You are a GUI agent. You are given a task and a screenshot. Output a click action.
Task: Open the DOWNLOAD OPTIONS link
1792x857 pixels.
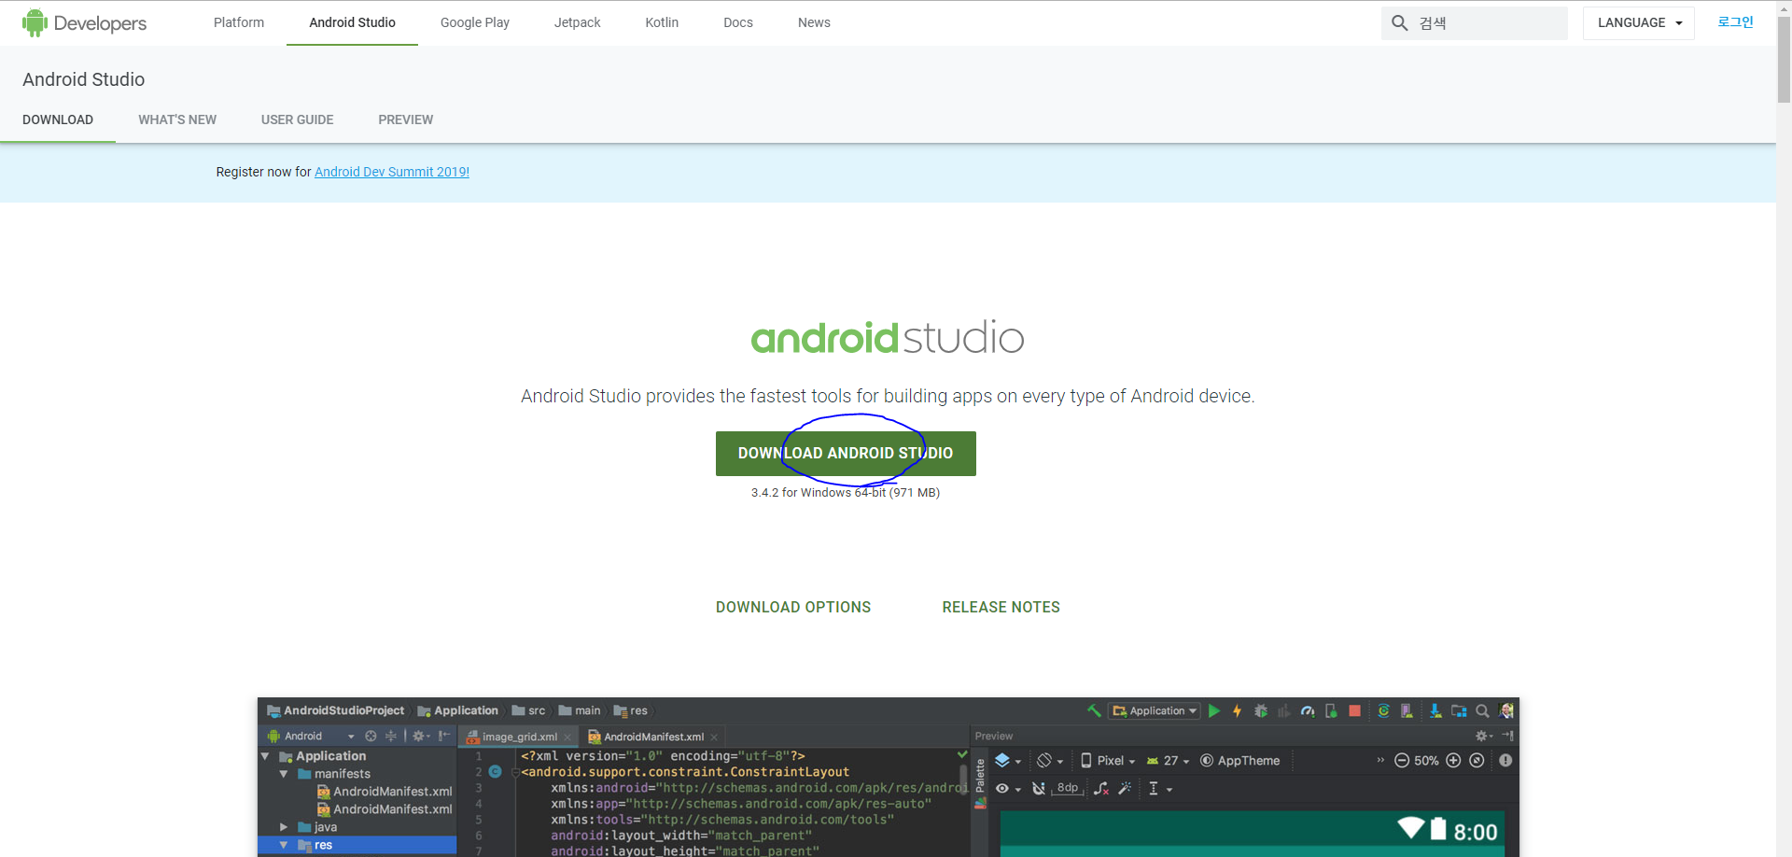pos(793,608)
